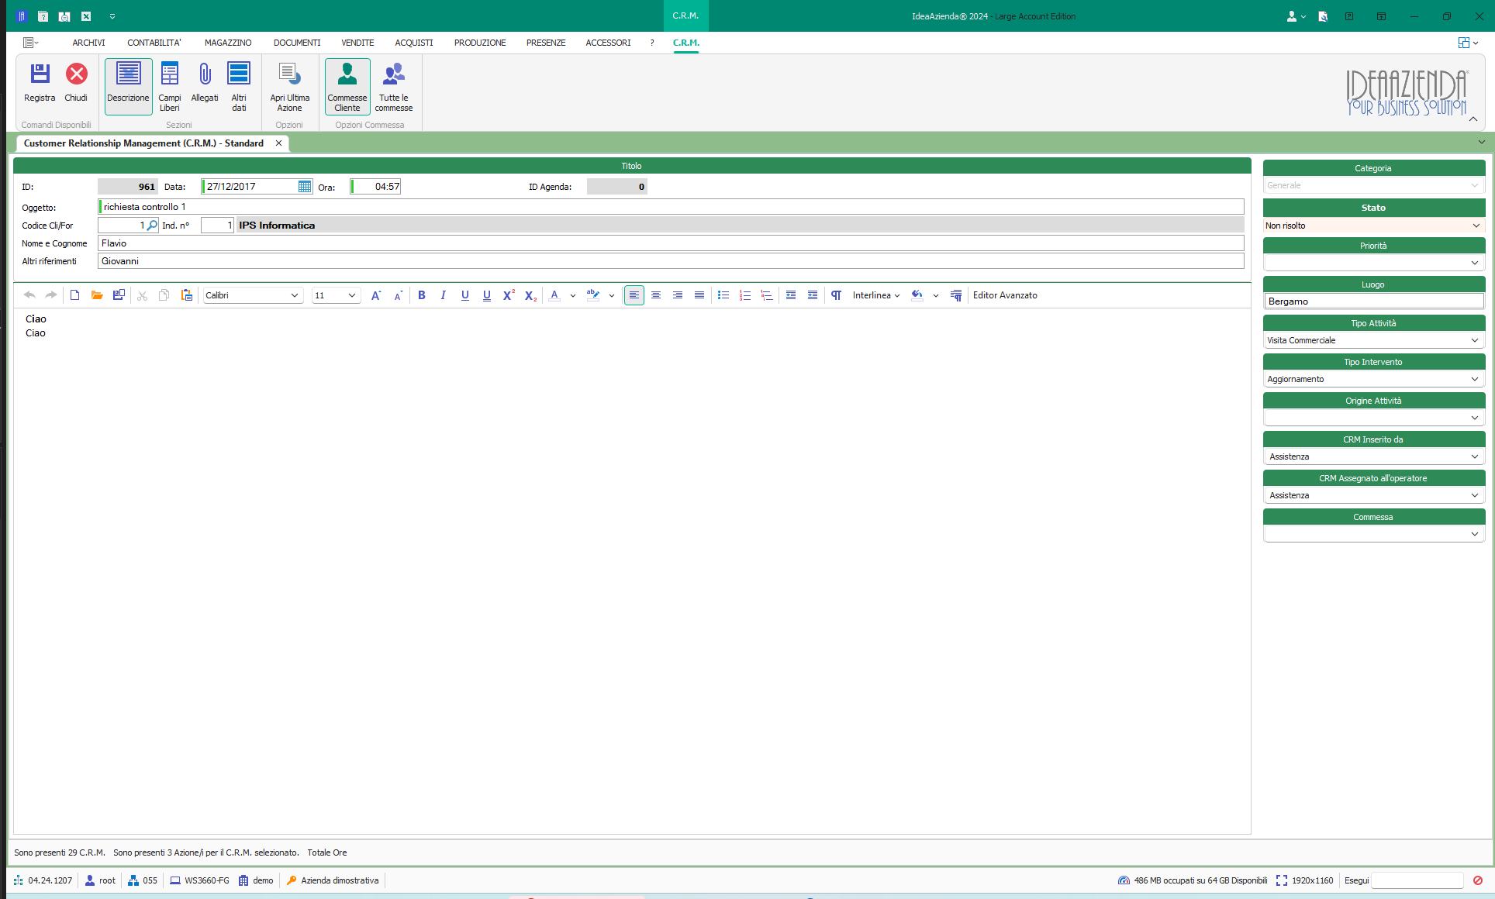The height and width of the screenshot is (899, 1495).
Task: Click the copy icon in editor toolbar
Action: 164,295
